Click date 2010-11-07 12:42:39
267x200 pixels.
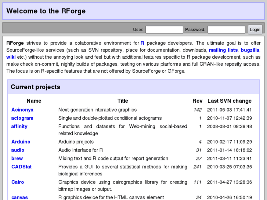(230, 118)
